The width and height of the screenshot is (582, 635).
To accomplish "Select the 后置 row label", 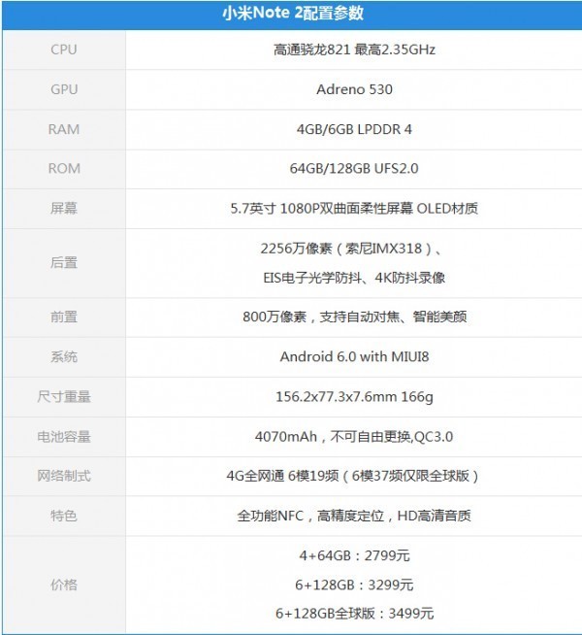I will 64,263.
